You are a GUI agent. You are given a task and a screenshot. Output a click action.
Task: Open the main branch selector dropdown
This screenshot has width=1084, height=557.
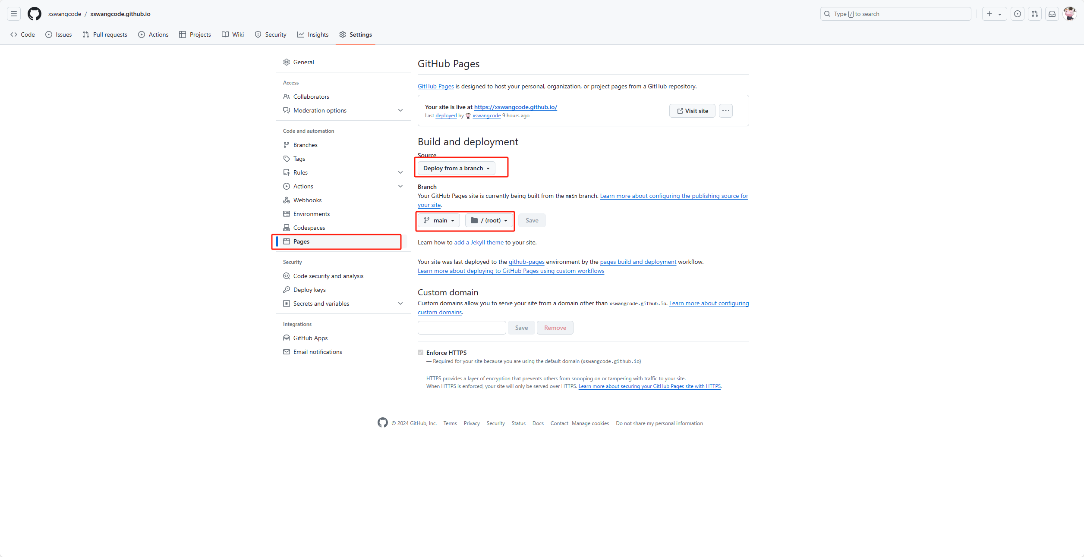439,220
